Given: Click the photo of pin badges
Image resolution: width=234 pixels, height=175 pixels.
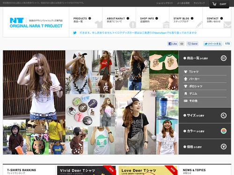Looking at the screenshot, I should pyautogui.click(x=82, y=110).
